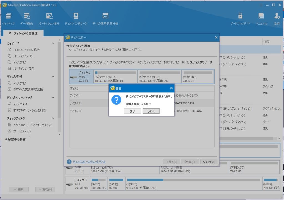Select OSをSSD/HDDに移行 in sidebar
Image resolution: width=284 pixels, height=200 pixels.
(26, 50)
